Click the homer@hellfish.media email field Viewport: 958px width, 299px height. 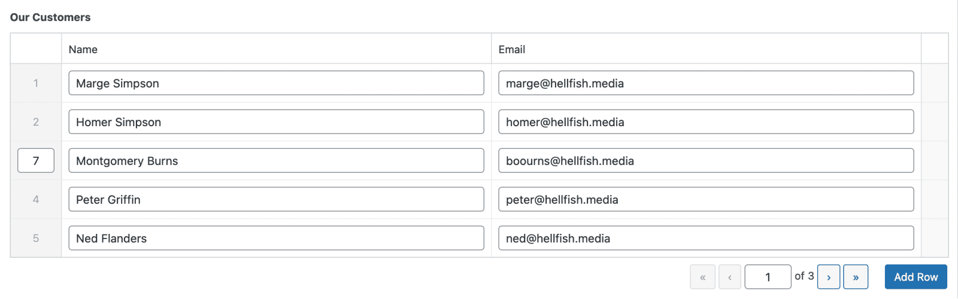(706, 122)
